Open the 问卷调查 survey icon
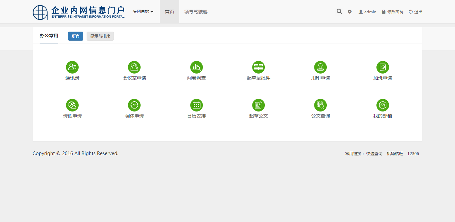The image size is (455, 222). coord(197,67)
